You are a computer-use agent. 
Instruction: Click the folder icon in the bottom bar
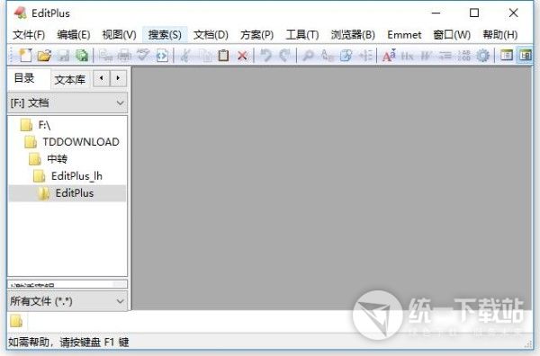click(x=16, y=321)
